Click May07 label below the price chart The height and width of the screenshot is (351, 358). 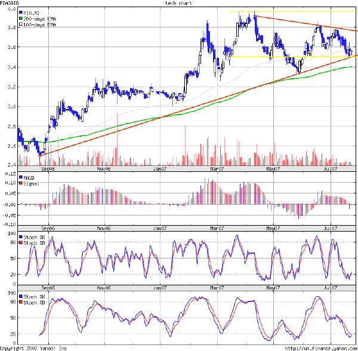tap(273, 169)
